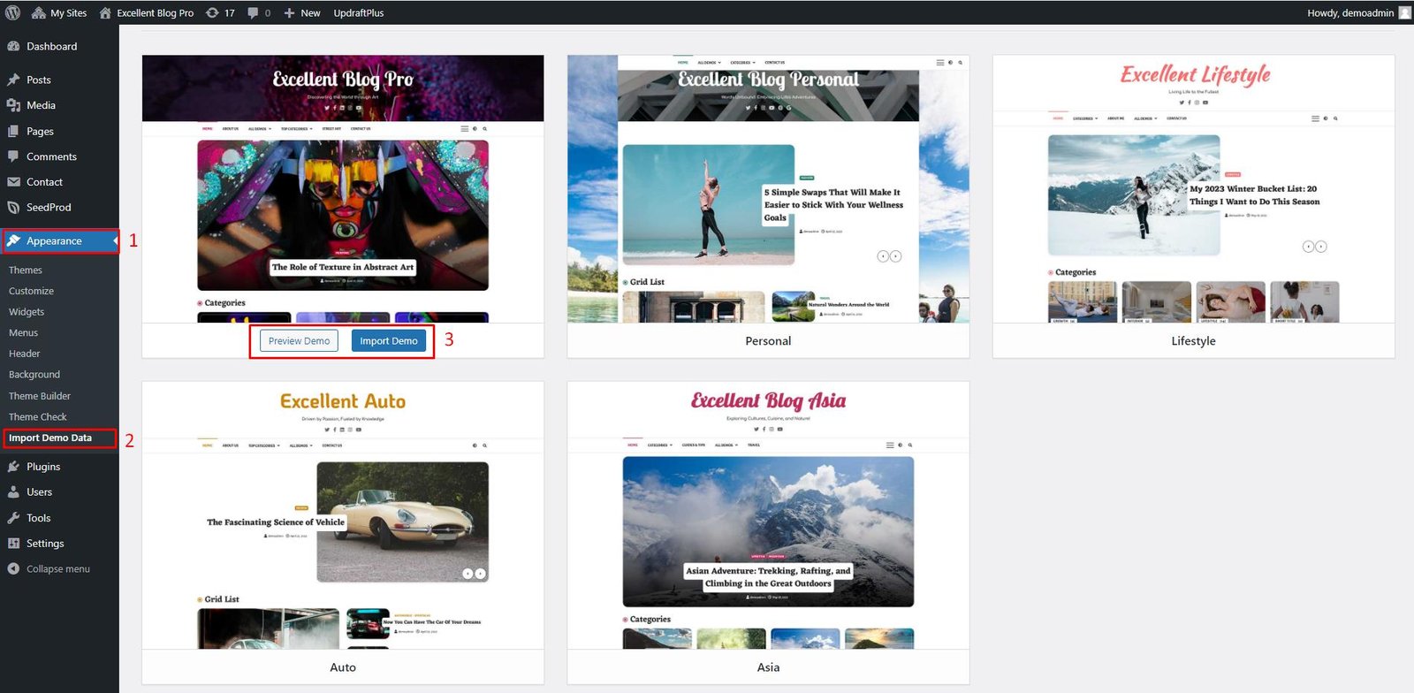Viewport: 1414px width, 693px height.
Task: Click the Users person icon
Action: (13, 492)
